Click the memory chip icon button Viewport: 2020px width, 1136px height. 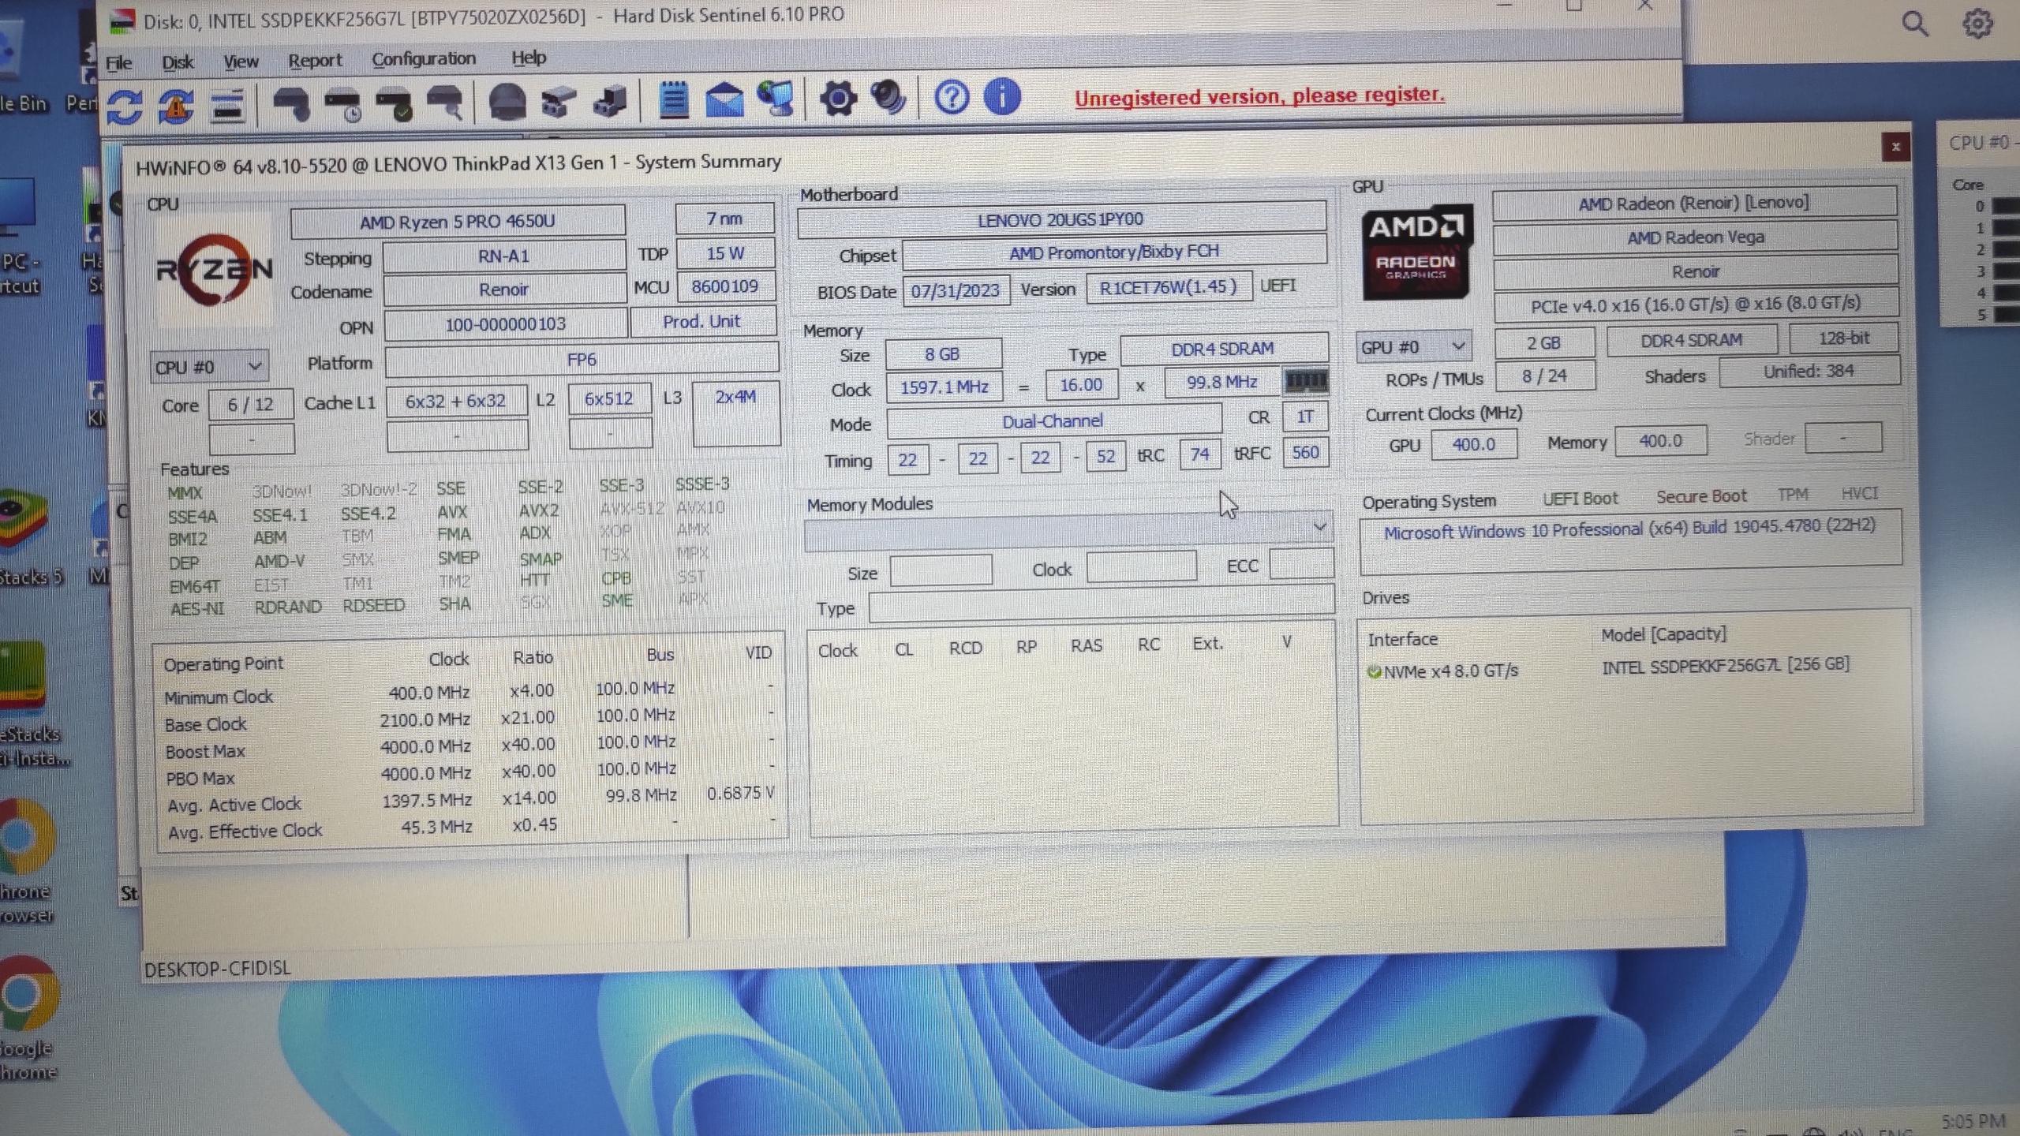(x=1306, y=382)
